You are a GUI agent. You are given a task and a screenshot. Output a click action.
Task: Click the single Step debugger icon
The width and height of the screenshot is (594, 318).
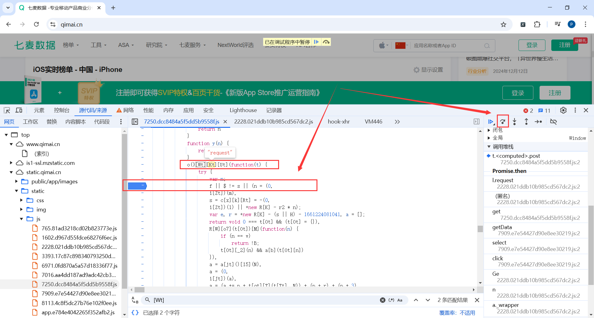538,122
